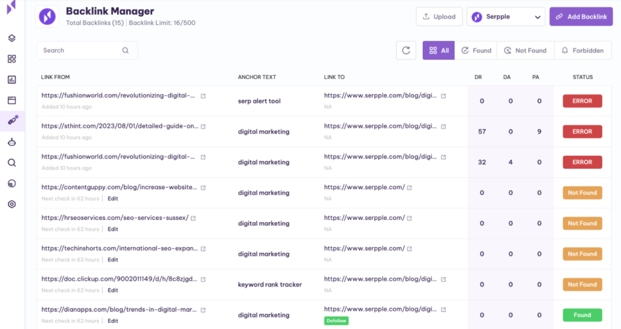The width and height of the screenshot is (621, 329).
Task: Open the techinshorts.com international-seo link
Action: (120, 249)
